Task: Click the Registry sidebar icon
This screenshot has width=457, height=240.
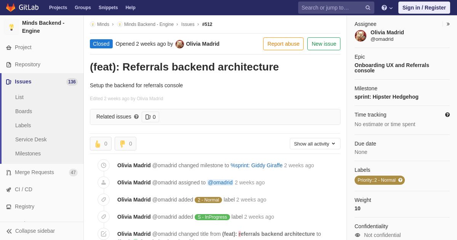Action: (x=9, y=207)
